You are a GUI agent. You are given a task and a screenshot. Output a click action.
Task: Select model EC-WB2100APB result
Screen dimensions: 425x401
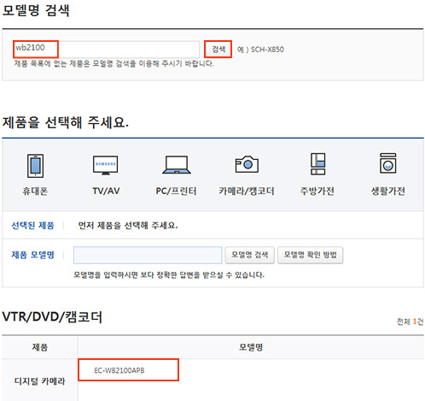point(119,370)
